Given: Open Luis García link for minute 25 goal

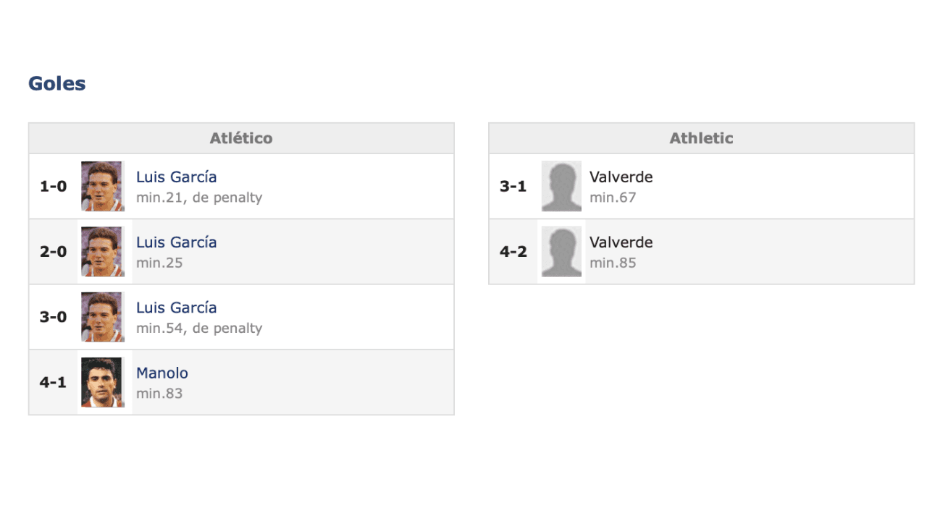Looking at the screenshot, I should point(176,242).
